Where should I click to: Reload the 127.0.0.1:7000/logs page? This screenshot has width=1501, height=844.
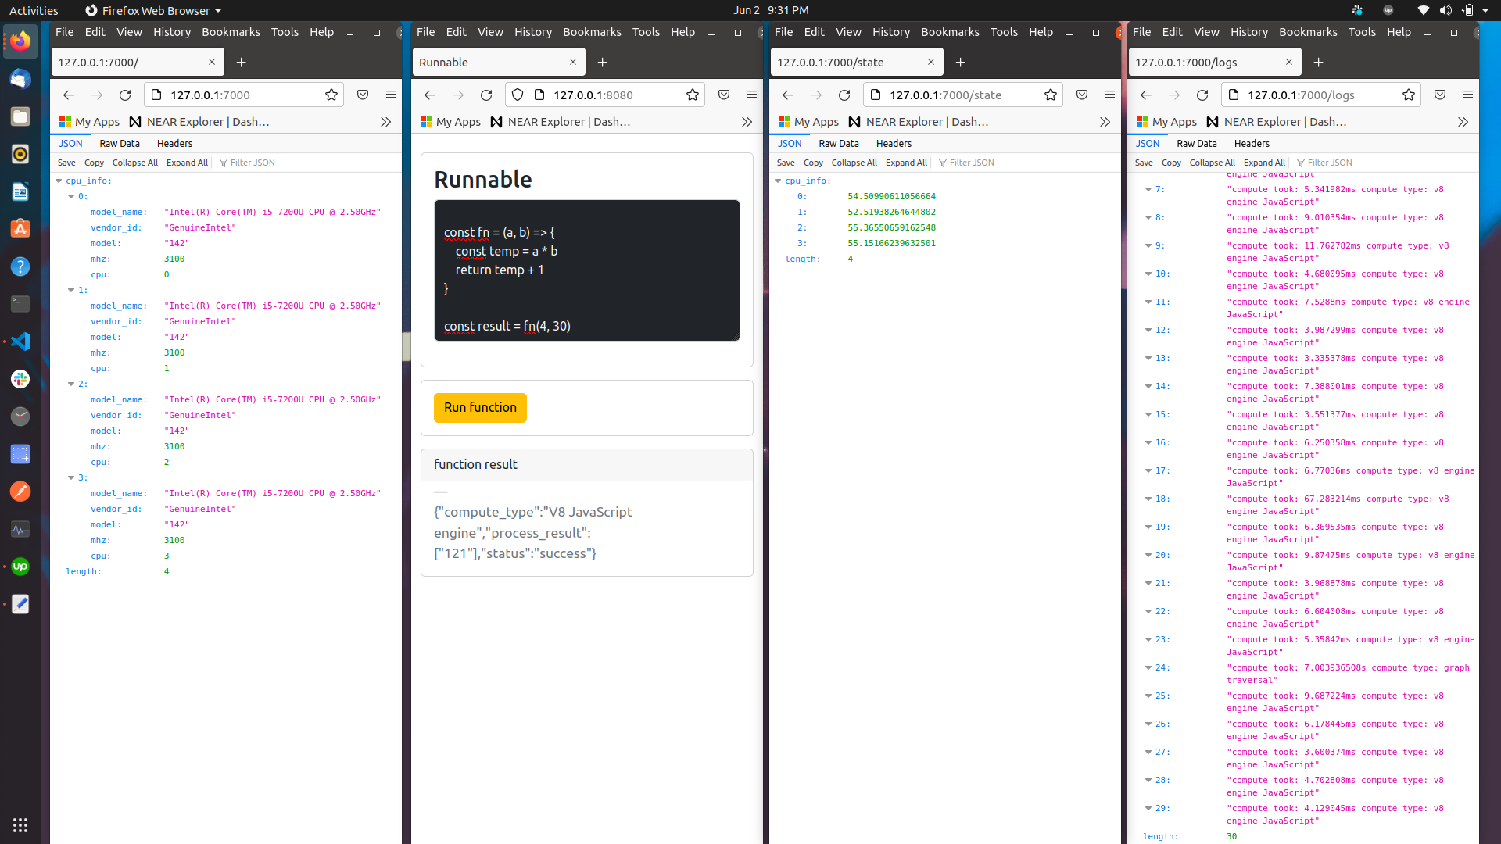[x=1202, y=95]
